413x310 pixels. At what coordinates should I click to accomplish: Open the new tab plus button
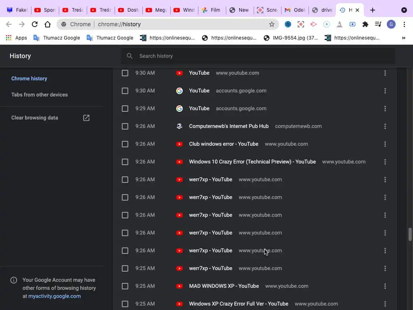(x=372, y=10)
